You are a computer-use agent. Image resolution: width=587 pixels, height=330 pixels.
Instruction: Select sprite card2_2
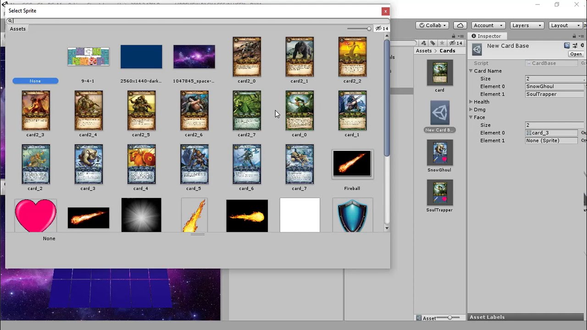[352, 57]
